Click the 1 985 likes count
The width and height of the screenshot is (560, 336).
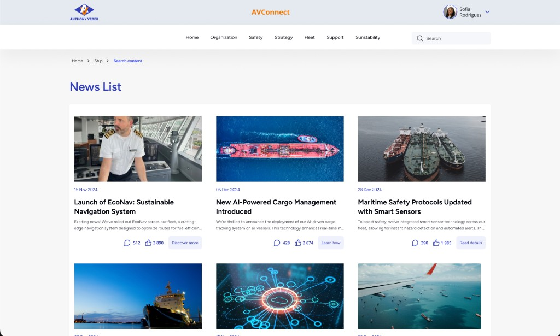point(446,243)
